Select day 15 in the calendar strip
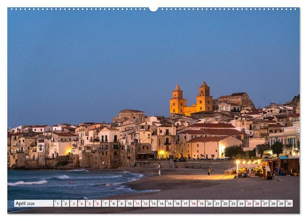Viewport: 307px width, 221px height. point(169,204)
